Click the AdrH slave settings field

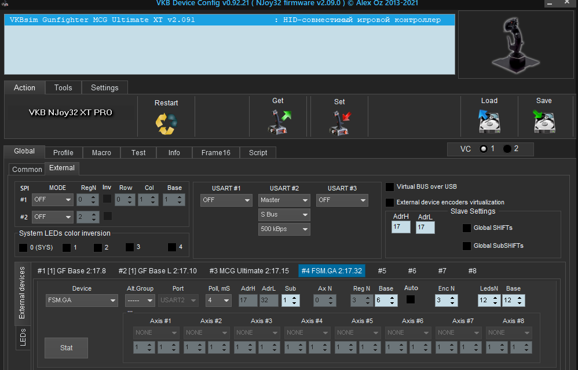[x=400, y=228]
